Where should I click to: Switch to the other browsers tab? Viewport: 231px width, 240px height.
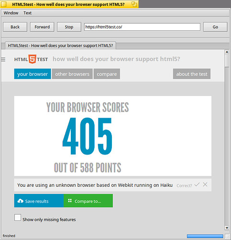72,74
